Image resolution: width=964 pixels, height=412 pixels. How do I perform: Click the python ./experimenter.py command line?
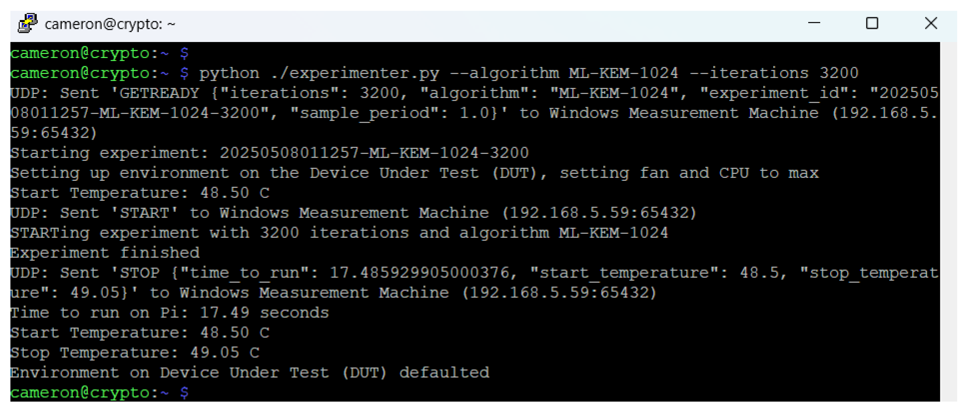pos(434,73)
